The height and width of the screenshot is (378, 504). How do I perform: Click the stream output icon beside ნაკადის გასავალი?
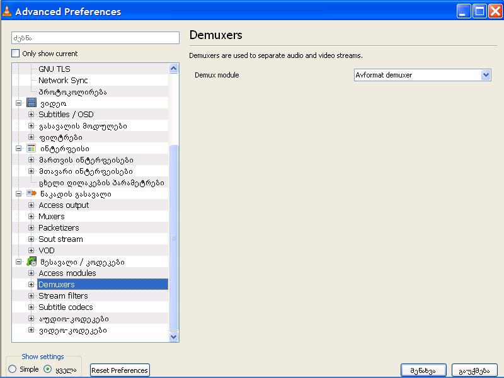[31, 193]
